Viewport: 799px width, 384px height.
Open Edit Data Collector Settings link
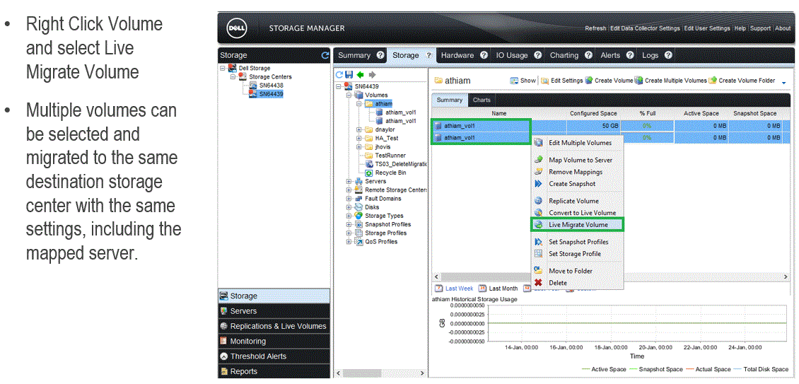(x=645, y=28)
